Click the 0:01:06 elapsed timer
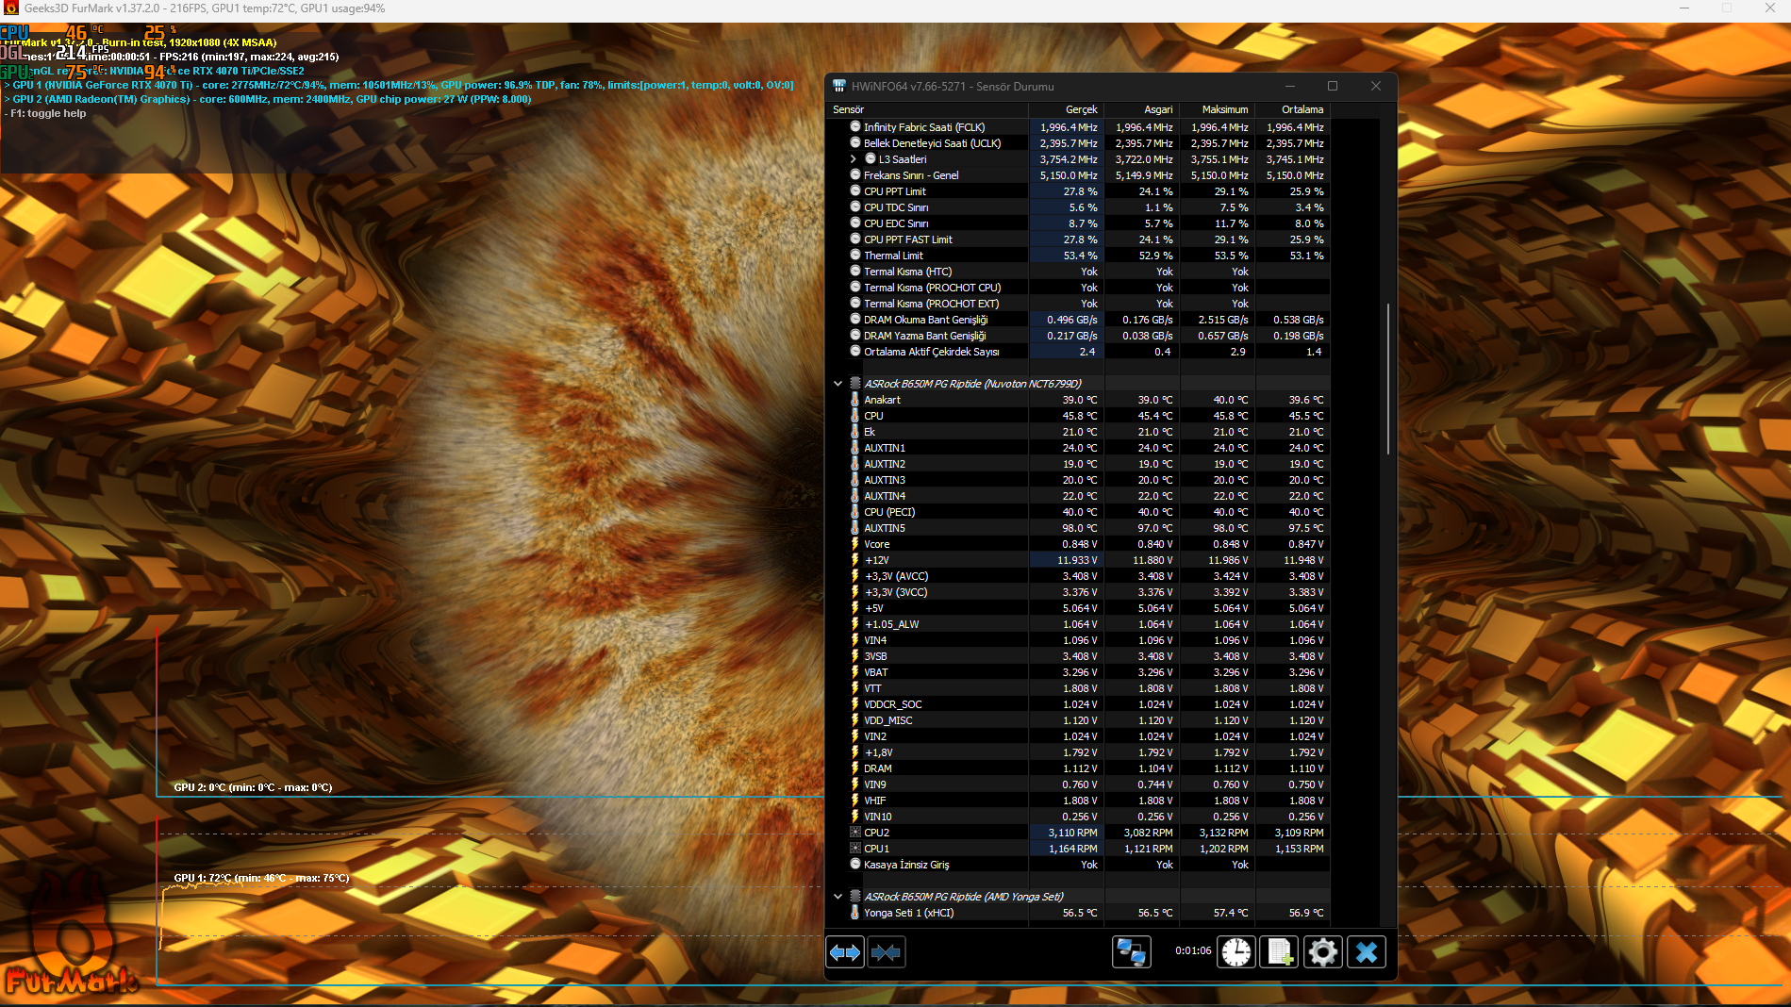Viewport: 1791px width, 1007px height. click(1193, 950)
